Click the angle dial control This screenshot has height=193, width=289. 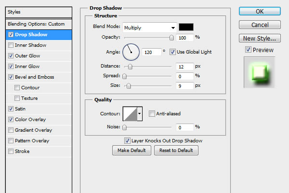pyautogui.click(x=131, y=52)
